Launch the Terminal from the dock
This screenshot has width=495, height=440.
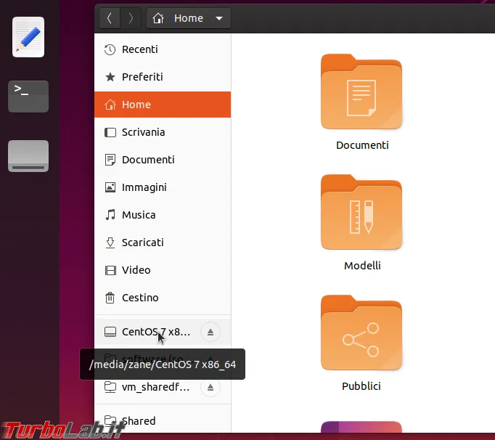tap(28, 97)
